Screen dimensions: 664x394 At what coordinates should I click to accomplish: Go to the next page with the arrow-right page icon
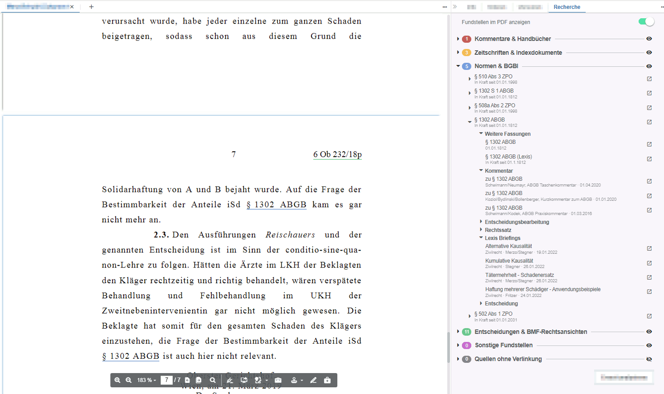point(198,380)
